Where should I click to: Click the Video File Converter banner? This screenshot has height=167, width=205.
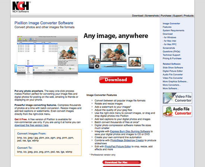(x=177, y=98)
